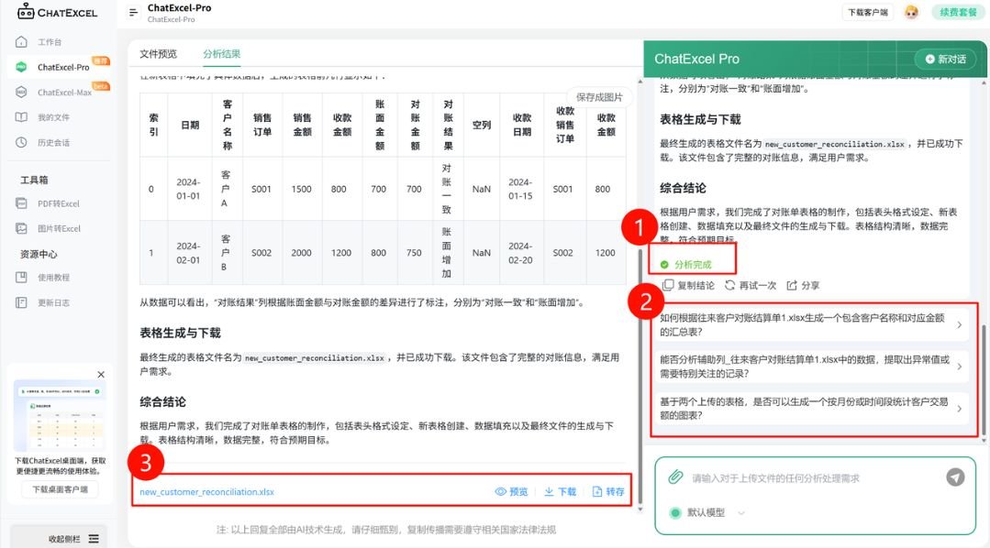Click the 空列 column header
990x548 pixels.
coord(482,125)
